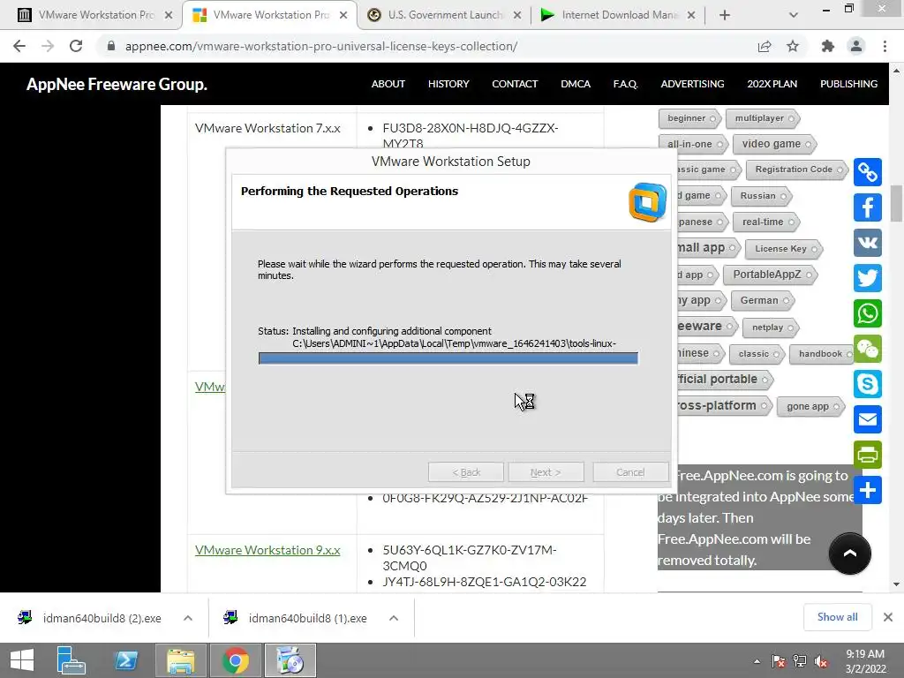The width and height of the screenshot is (904, 678).
Task: Open Chrome extensions puzzle icon
Action: [828, 46]
